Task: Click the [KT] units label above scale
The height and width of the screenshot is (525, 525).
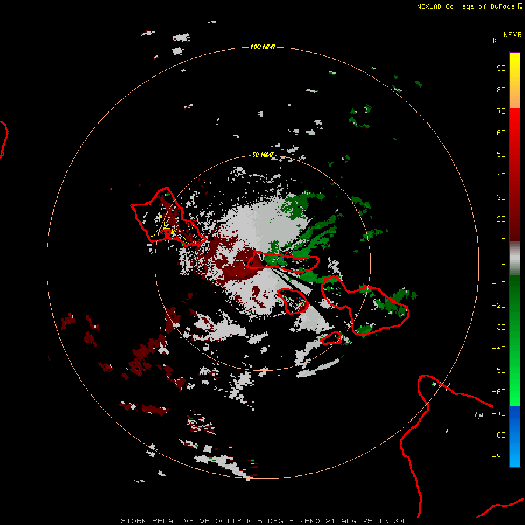Action: click(498, 40)
